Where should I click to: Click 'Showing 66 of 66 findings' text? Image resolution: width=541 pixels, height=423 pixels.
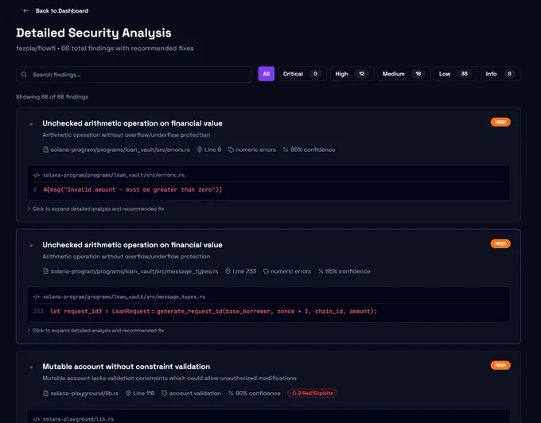click(52, 97)
